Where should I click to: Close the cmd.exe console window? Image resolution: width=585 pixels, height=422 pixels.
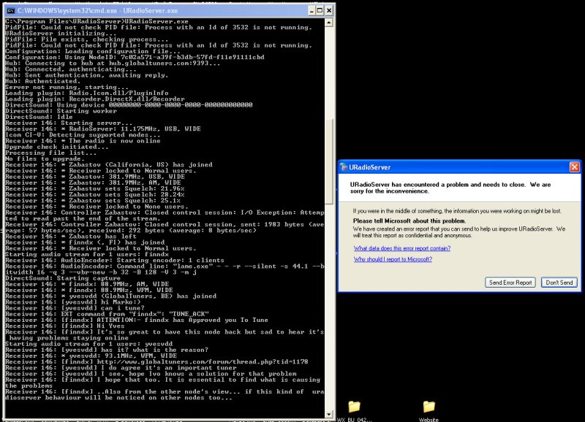[329, 10]
